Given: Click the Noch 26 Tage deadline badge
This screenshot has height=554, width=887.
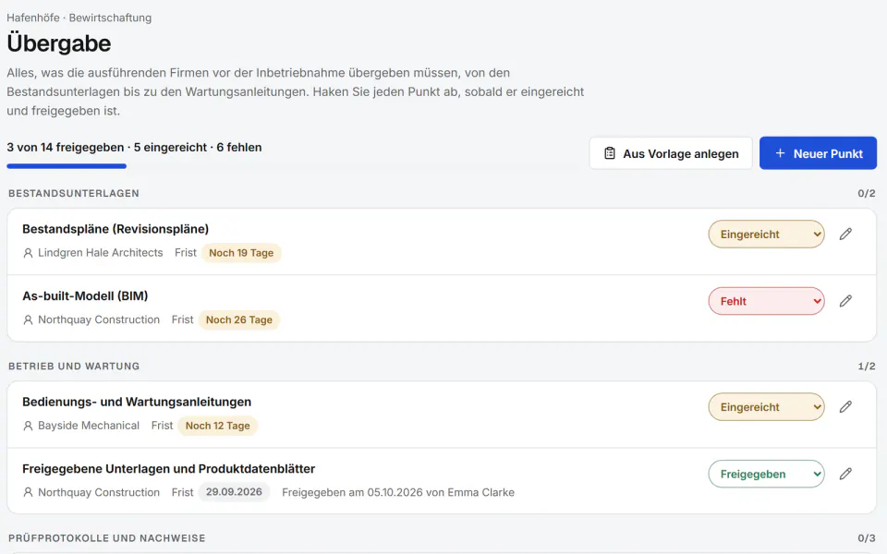Looking at the screenshot, I should [x=238, y=320].
